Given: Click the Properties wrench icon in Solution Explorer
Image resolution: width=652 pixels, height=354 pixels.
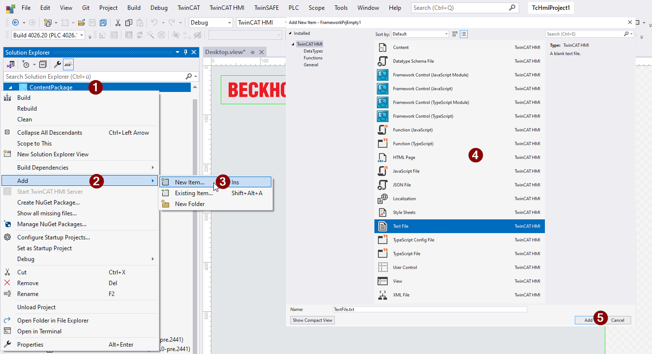Looking at the screenshot, I should click(x=57, y=64).
